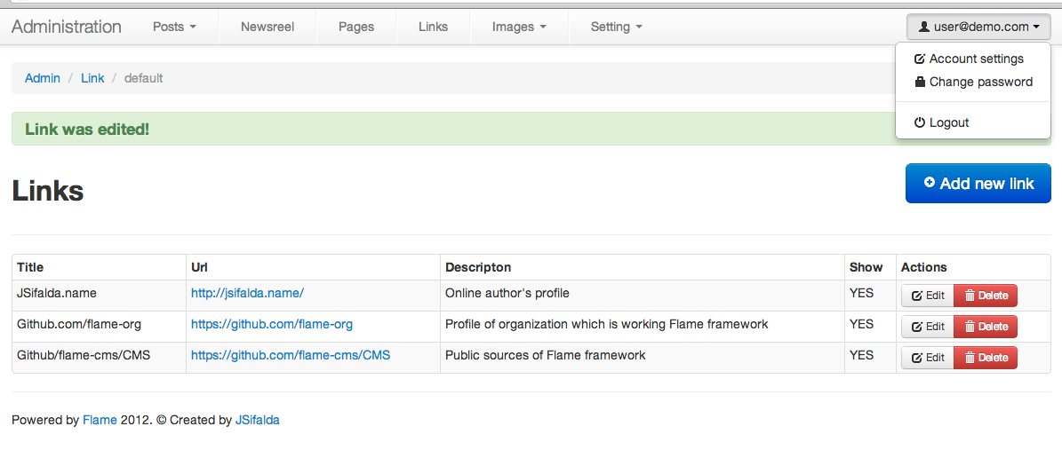This screenshot has height=450, width=1062.
Task: Click the Administration brand title
Action: point(67,27)
